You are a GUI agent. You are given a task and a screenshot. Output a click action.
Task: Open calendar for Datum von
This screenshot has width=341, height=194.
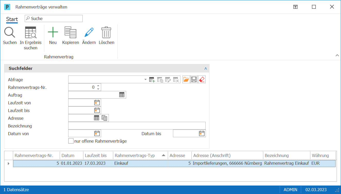[x=97, y=133]
